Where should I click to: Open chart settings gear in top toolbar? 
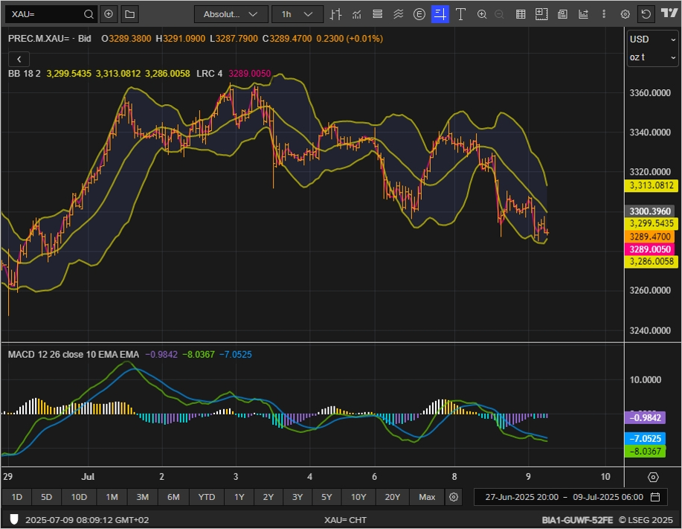point(625,14)
